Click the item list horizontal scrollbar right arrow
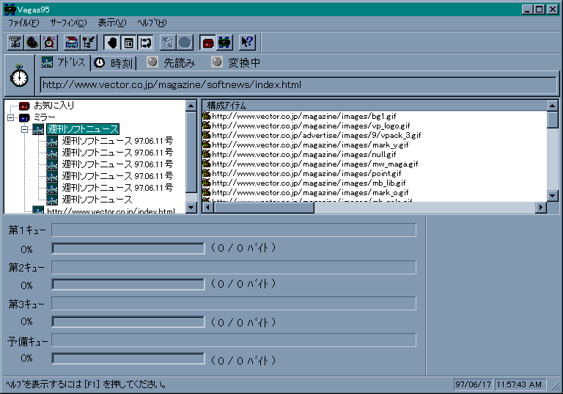Viewport: 563px width, 394px height. pos(541,208)
